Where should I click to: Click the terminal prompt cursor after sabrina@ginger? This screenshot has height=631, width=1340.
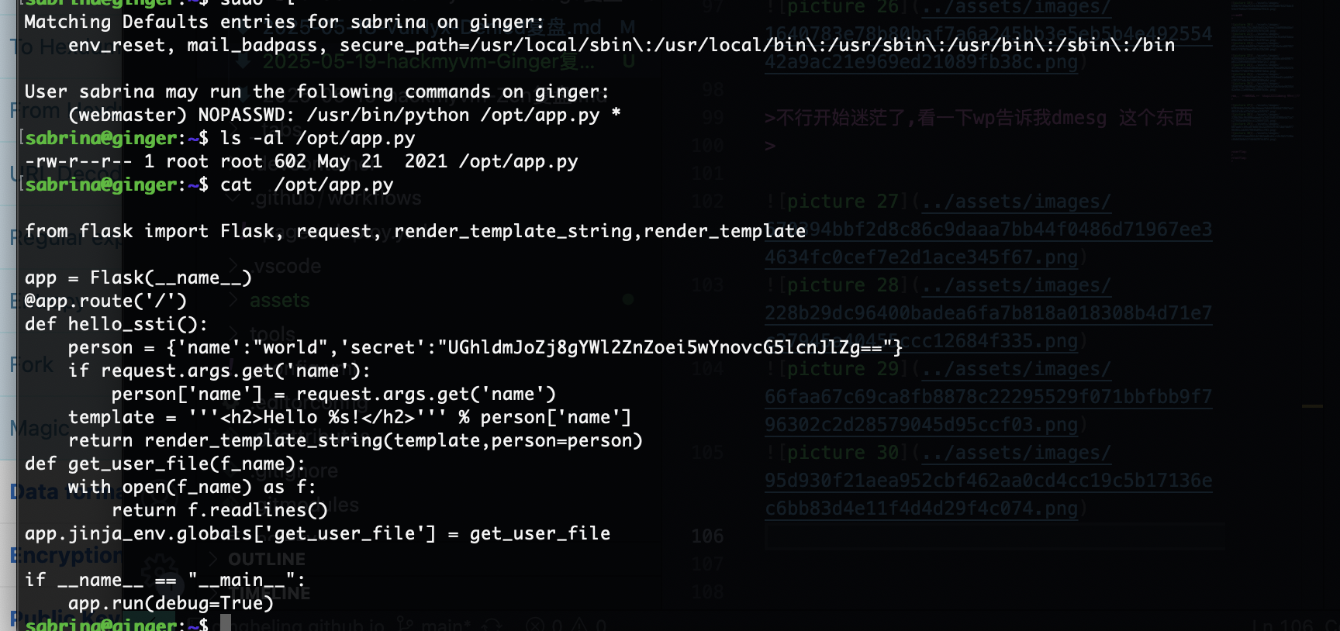226,622
